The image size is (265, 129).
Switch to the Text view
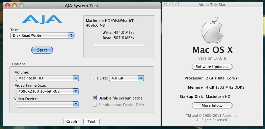(x=92, y=121)
